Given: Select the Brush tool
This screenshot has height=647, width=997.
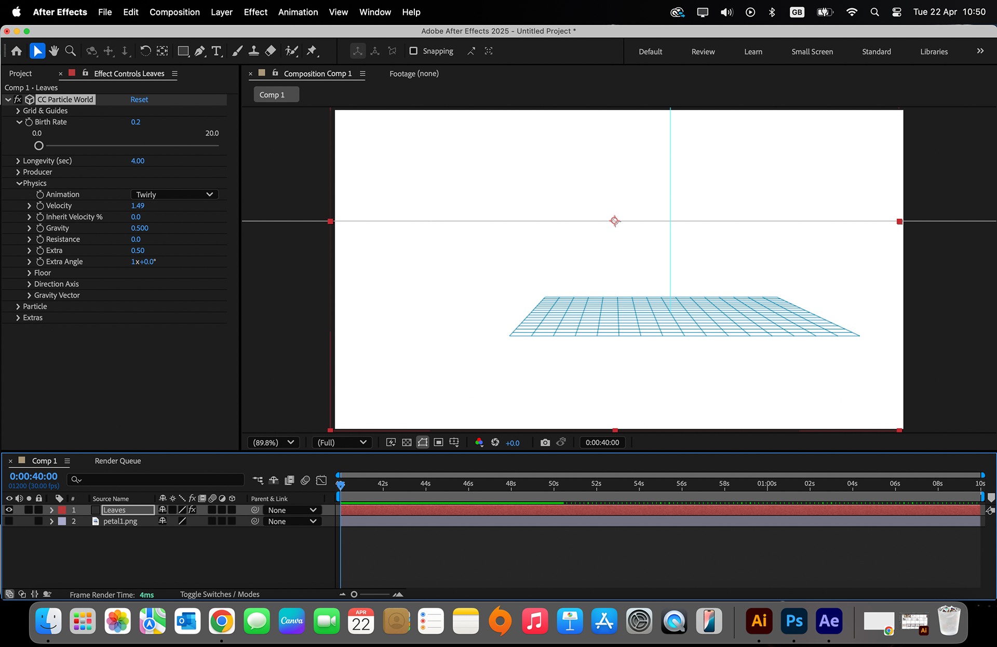Looking at the screenshot, I should click(x=237, y=51).
